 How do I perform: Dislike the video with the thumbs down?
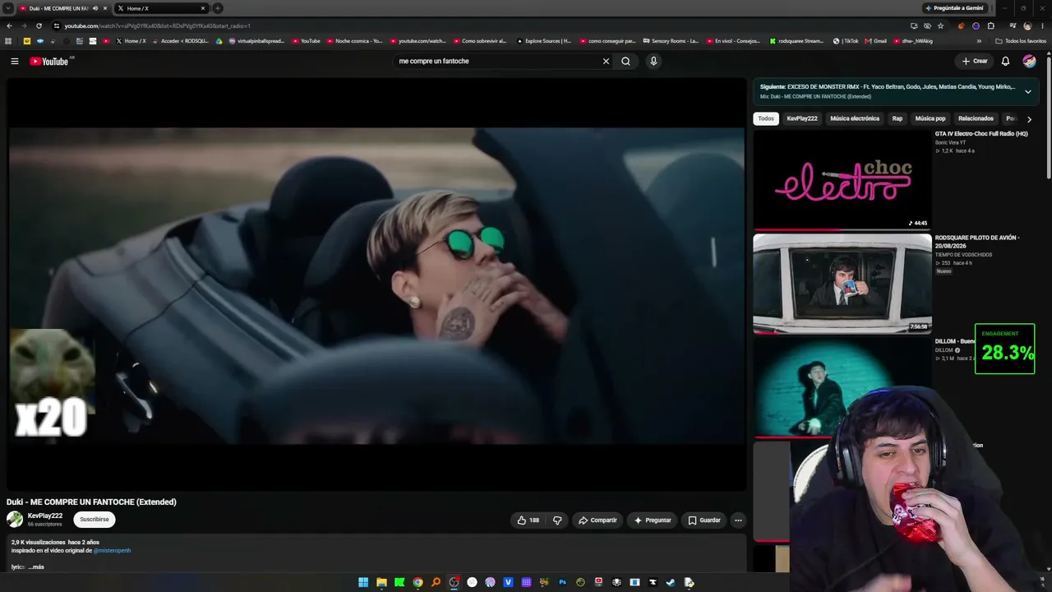(x=557, y=520)
